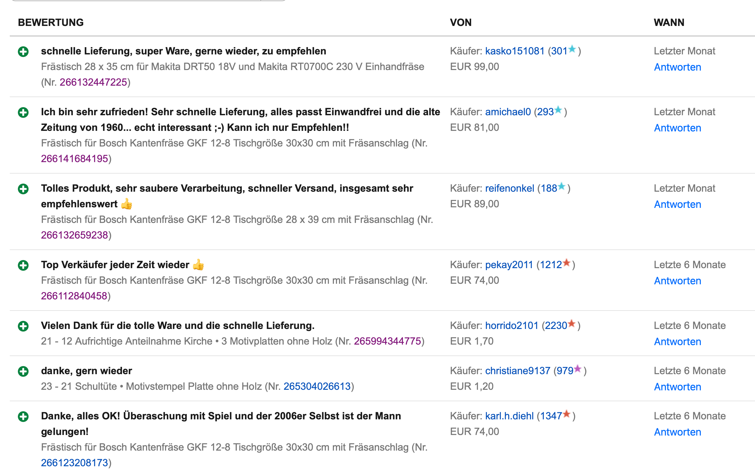Click the turquoise star next to kasko151081's score
755x476 pixels.
click(572, 49)
